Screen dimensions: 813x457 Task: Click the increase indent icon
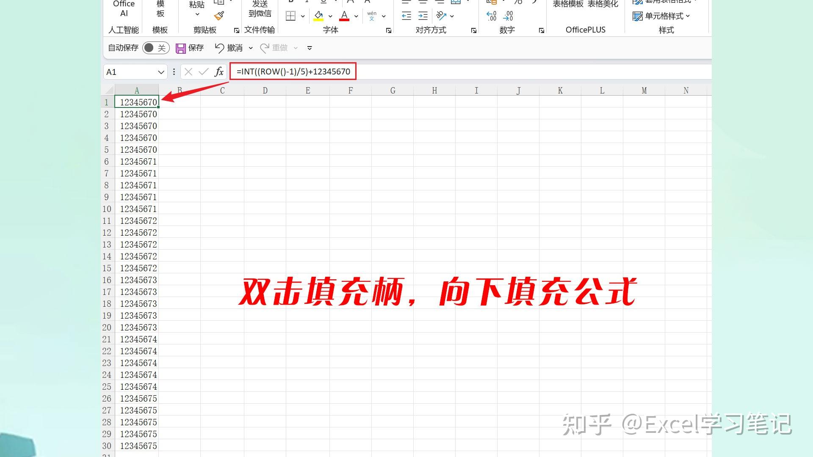(x=422, y=16)
